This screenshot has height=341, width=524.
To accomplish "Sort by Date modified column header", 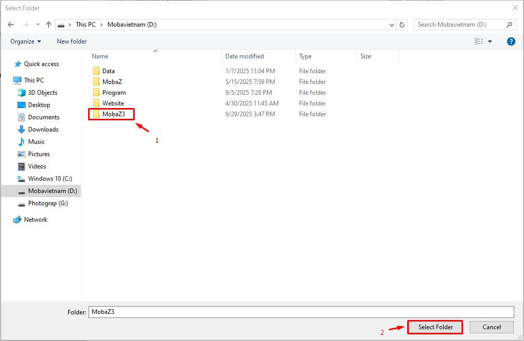I will (x=244, y=56).
